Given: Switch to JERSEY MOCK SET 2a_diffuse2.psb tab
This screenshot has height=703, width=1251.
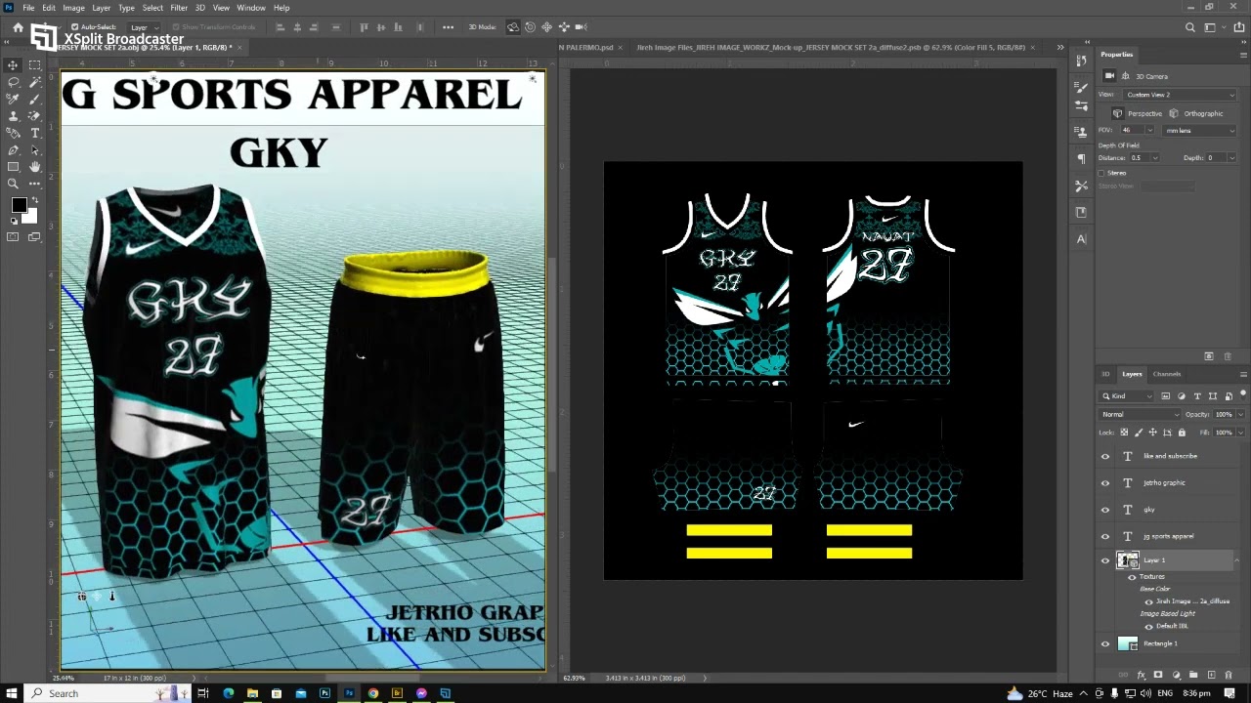Looking at the screenshot, I should pos(831,47).
